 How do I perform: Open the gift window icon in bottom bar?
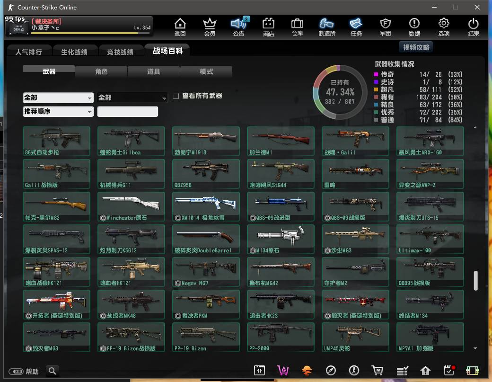(260, 371)
